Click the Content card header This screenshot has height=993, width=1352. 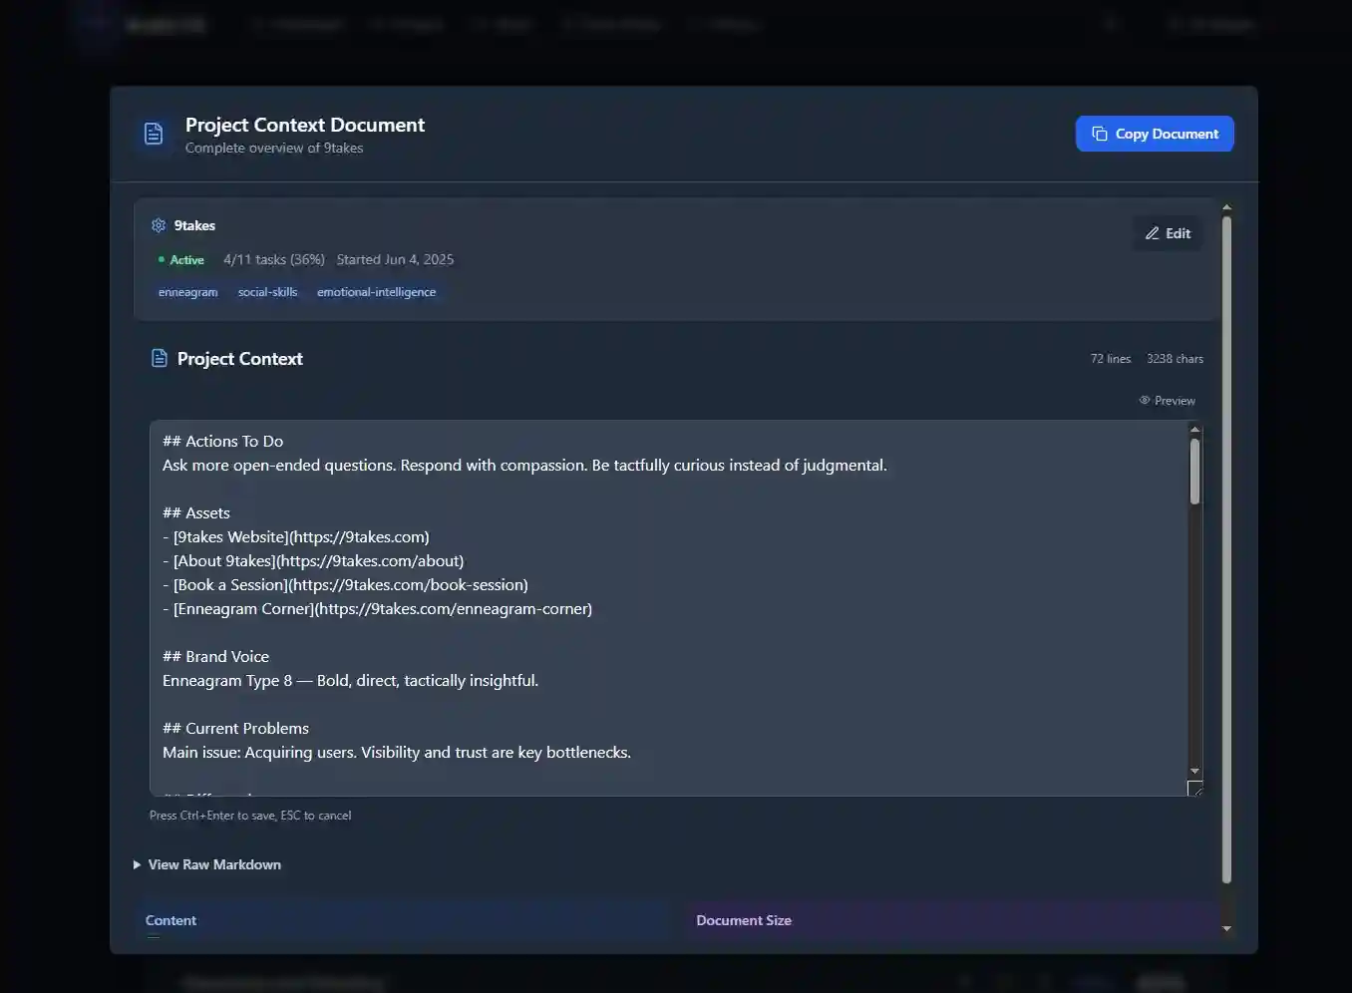[x=170, y=920]
